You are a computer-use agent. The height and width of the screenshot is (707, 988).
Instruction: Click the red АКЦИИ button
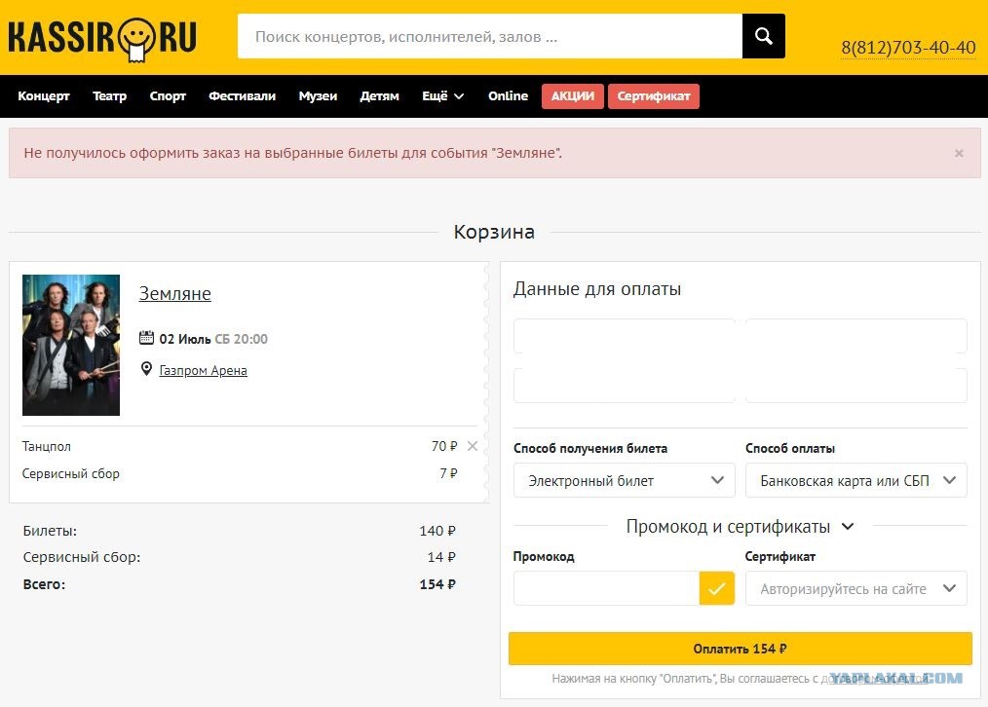[573, 96]
